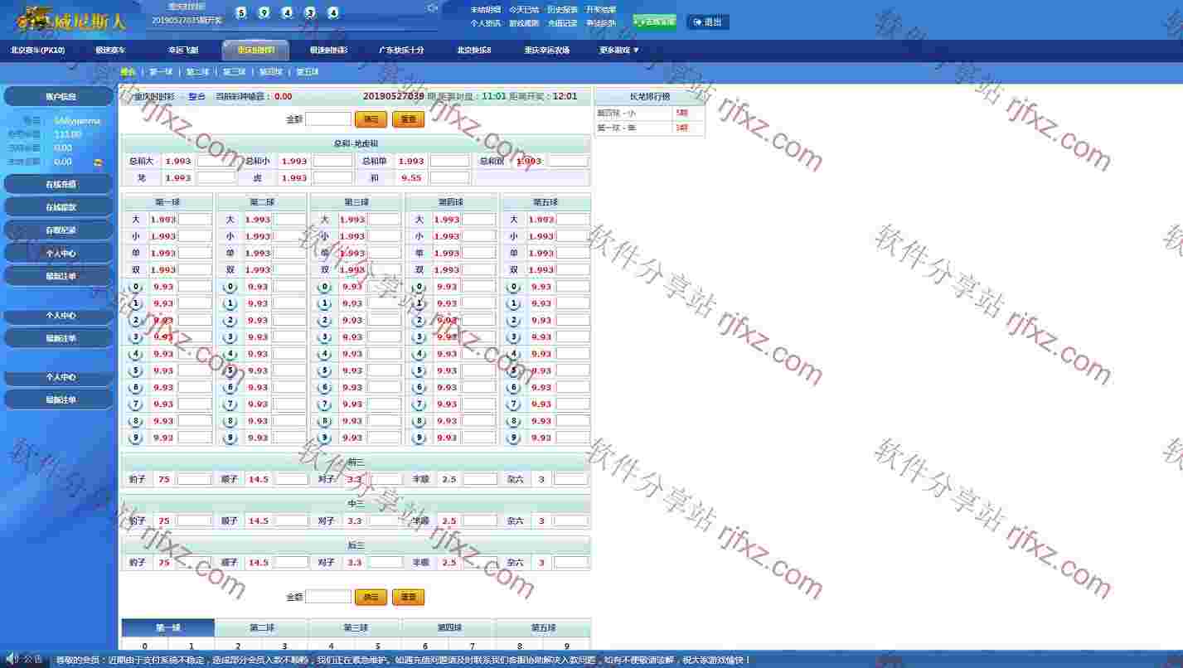
Task: Click orange confirm button beside top 金额 field
Action: click(x=371, y=119)
